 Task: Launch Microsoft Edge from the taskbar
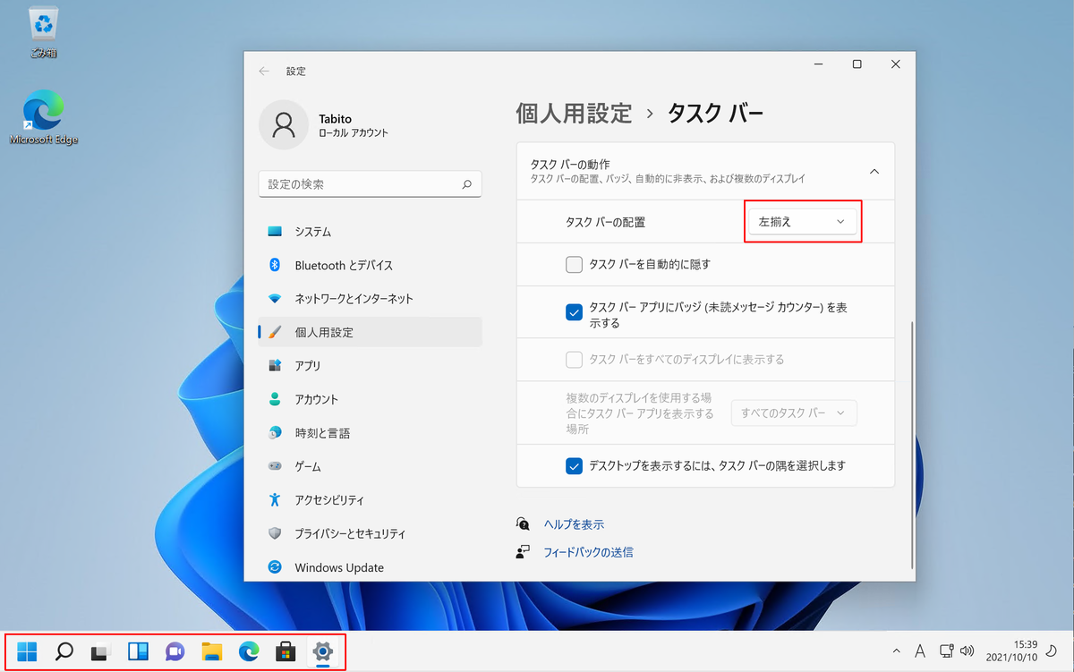tap(248, 651)
